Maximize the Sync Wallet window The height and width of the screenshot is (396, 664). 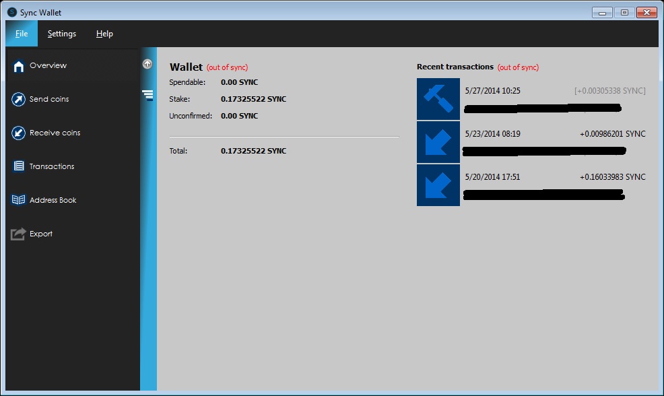(x=624, y=13)
